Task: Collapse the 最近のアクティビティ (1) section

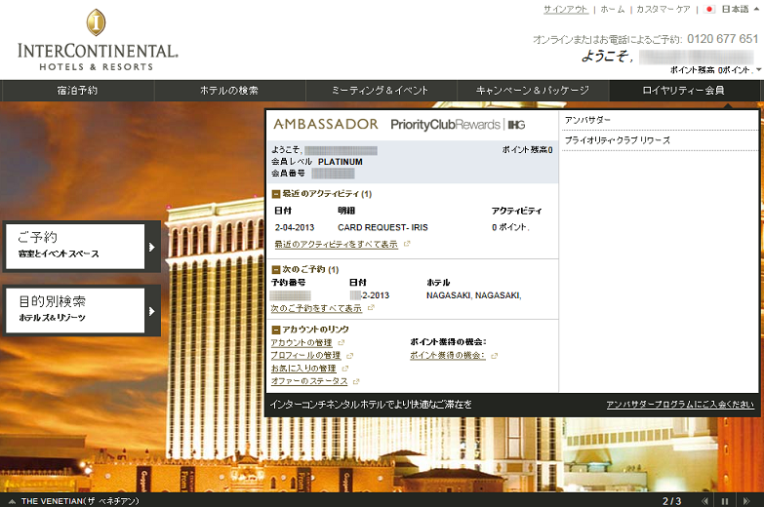Action: (x=276, y=194)
